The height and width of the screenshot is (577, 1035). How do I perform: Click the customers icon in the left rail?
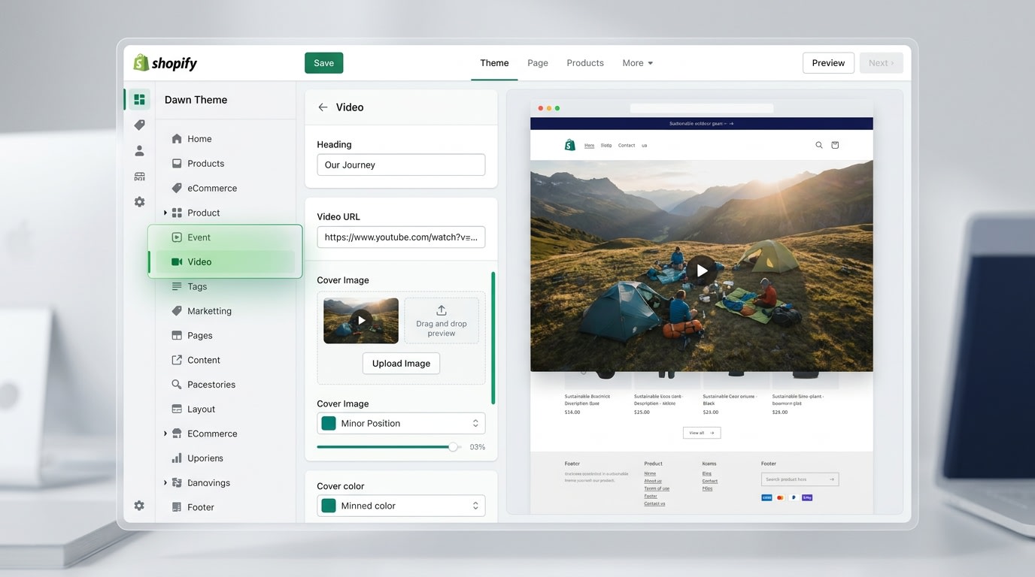click(x=139, y=150)
